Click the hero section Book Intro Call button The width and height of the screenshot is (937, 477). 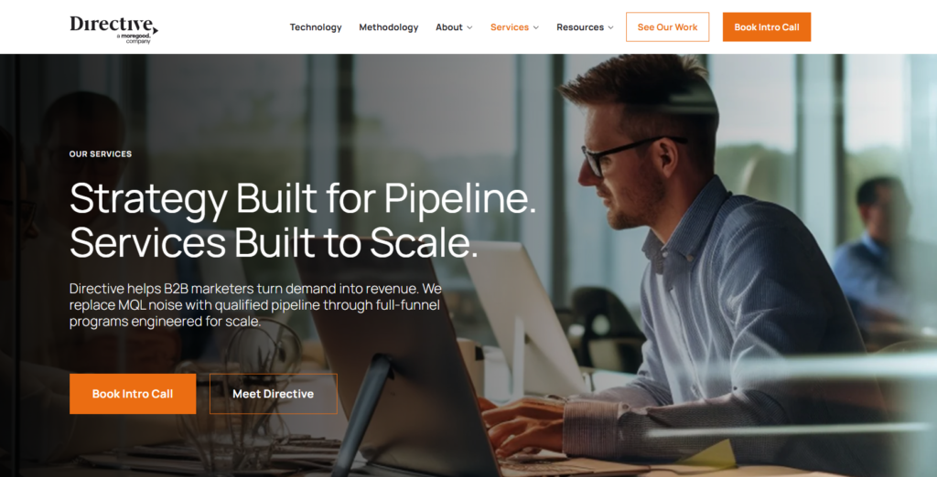133,394
